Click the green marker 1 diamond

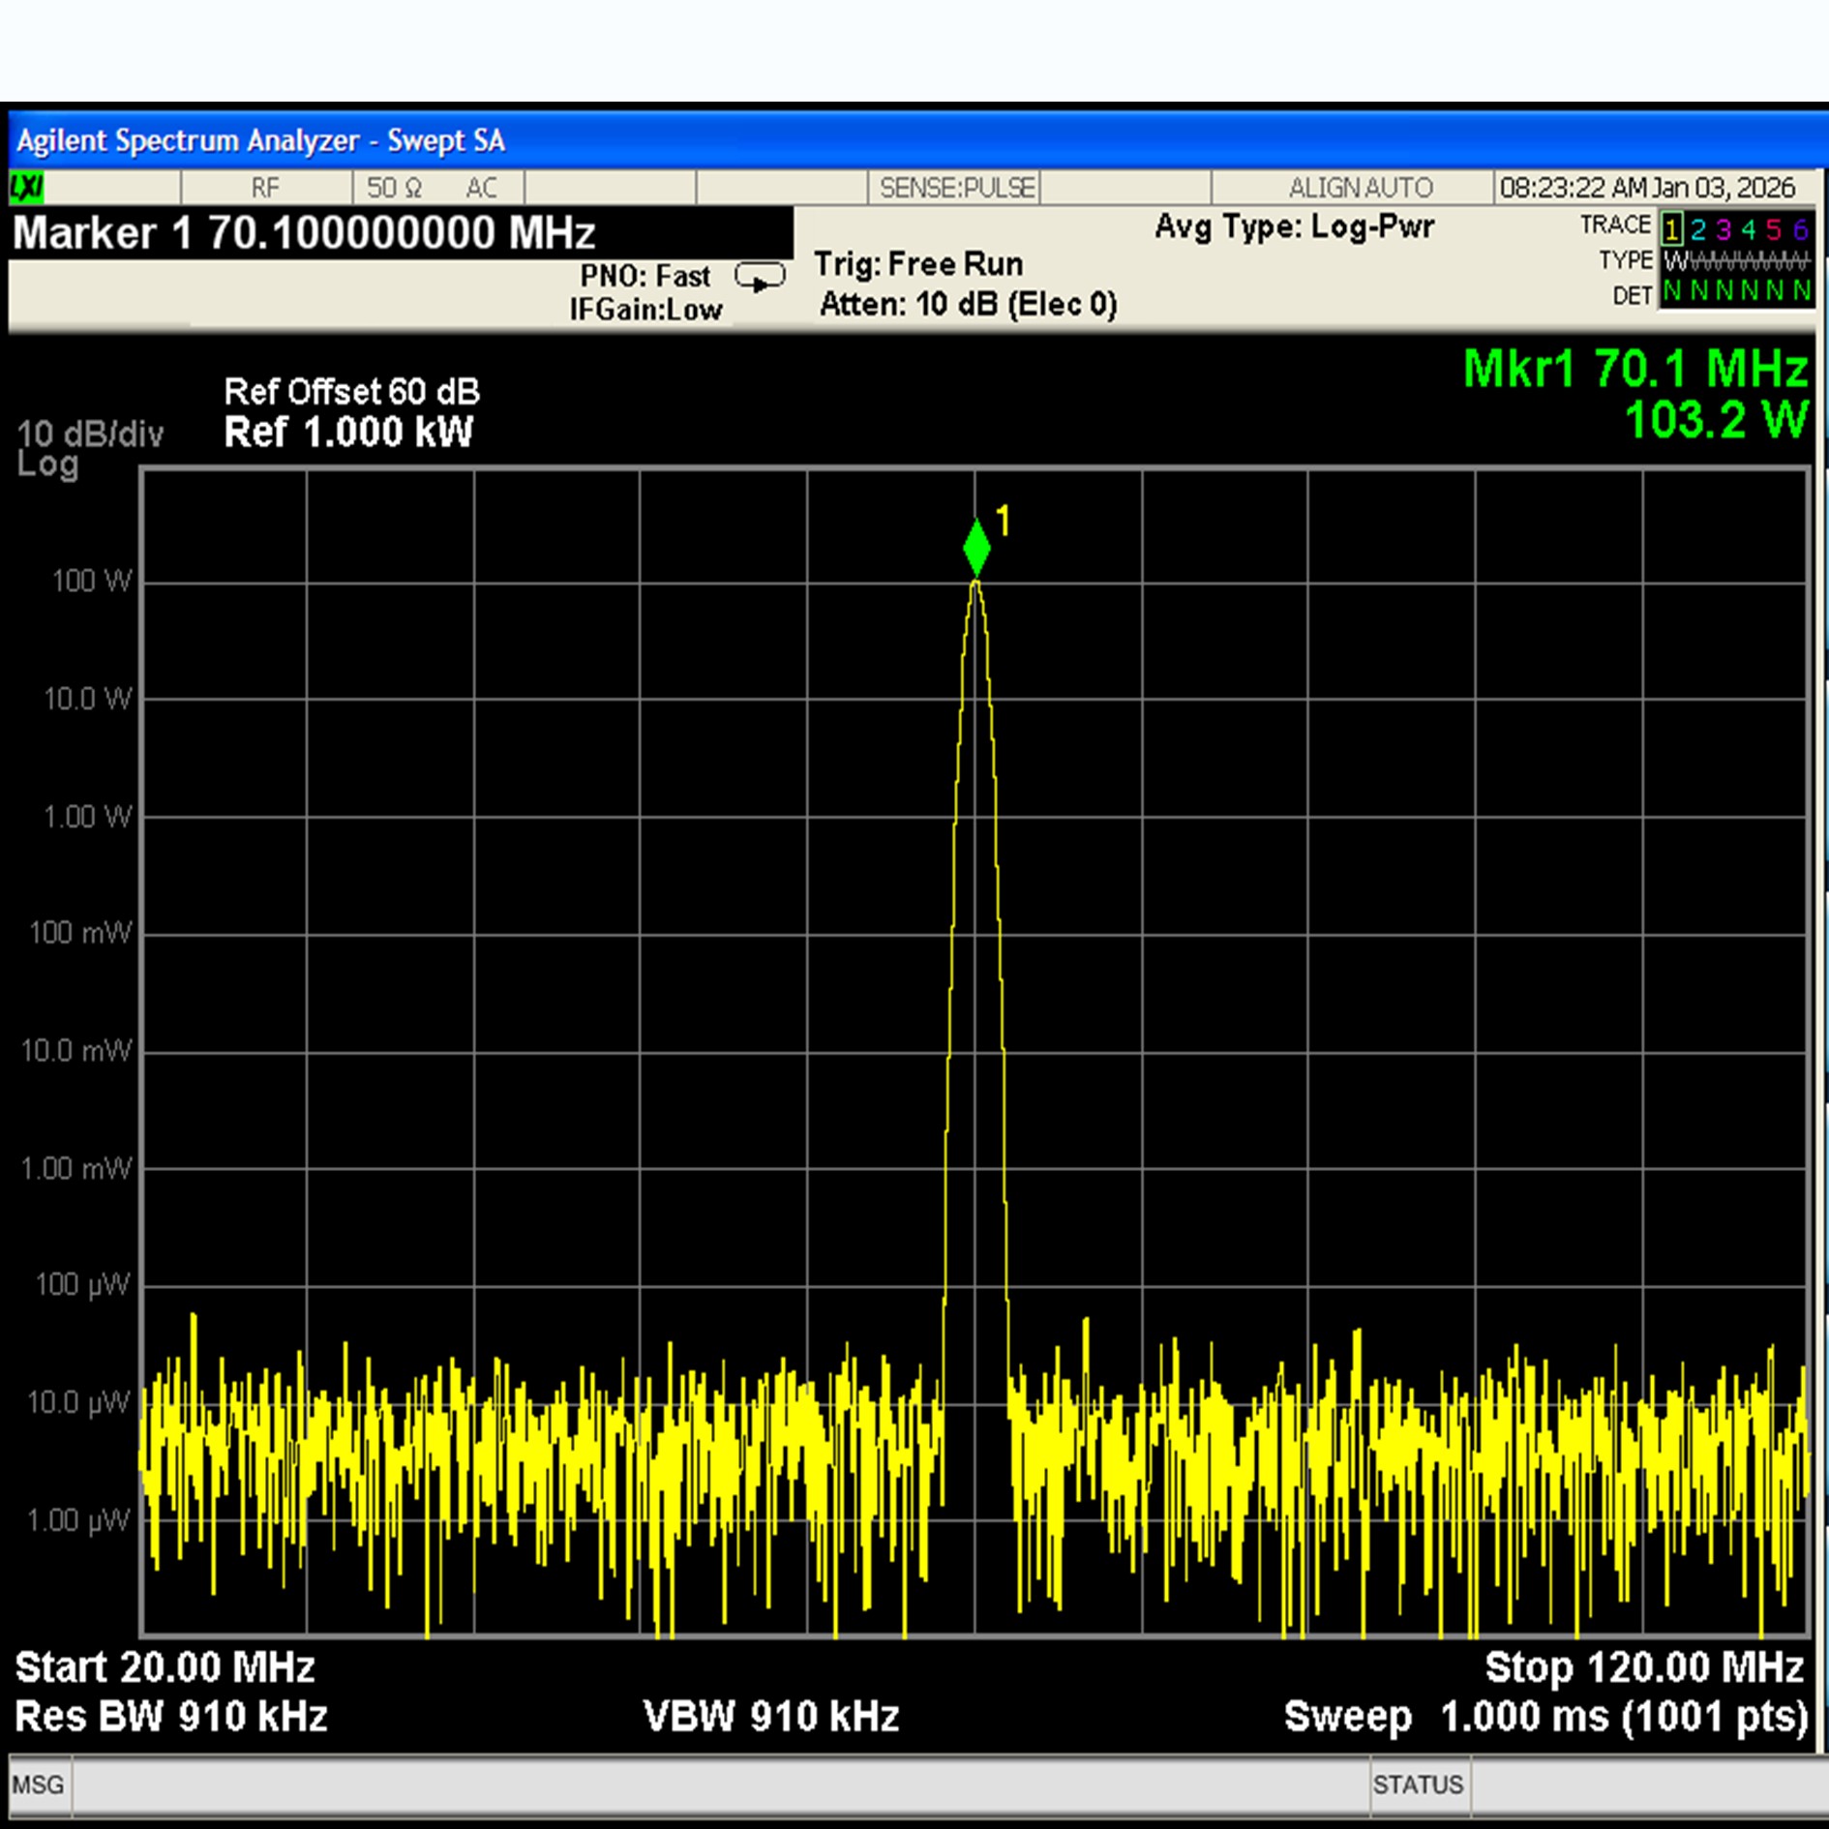[x=976, y=548]
